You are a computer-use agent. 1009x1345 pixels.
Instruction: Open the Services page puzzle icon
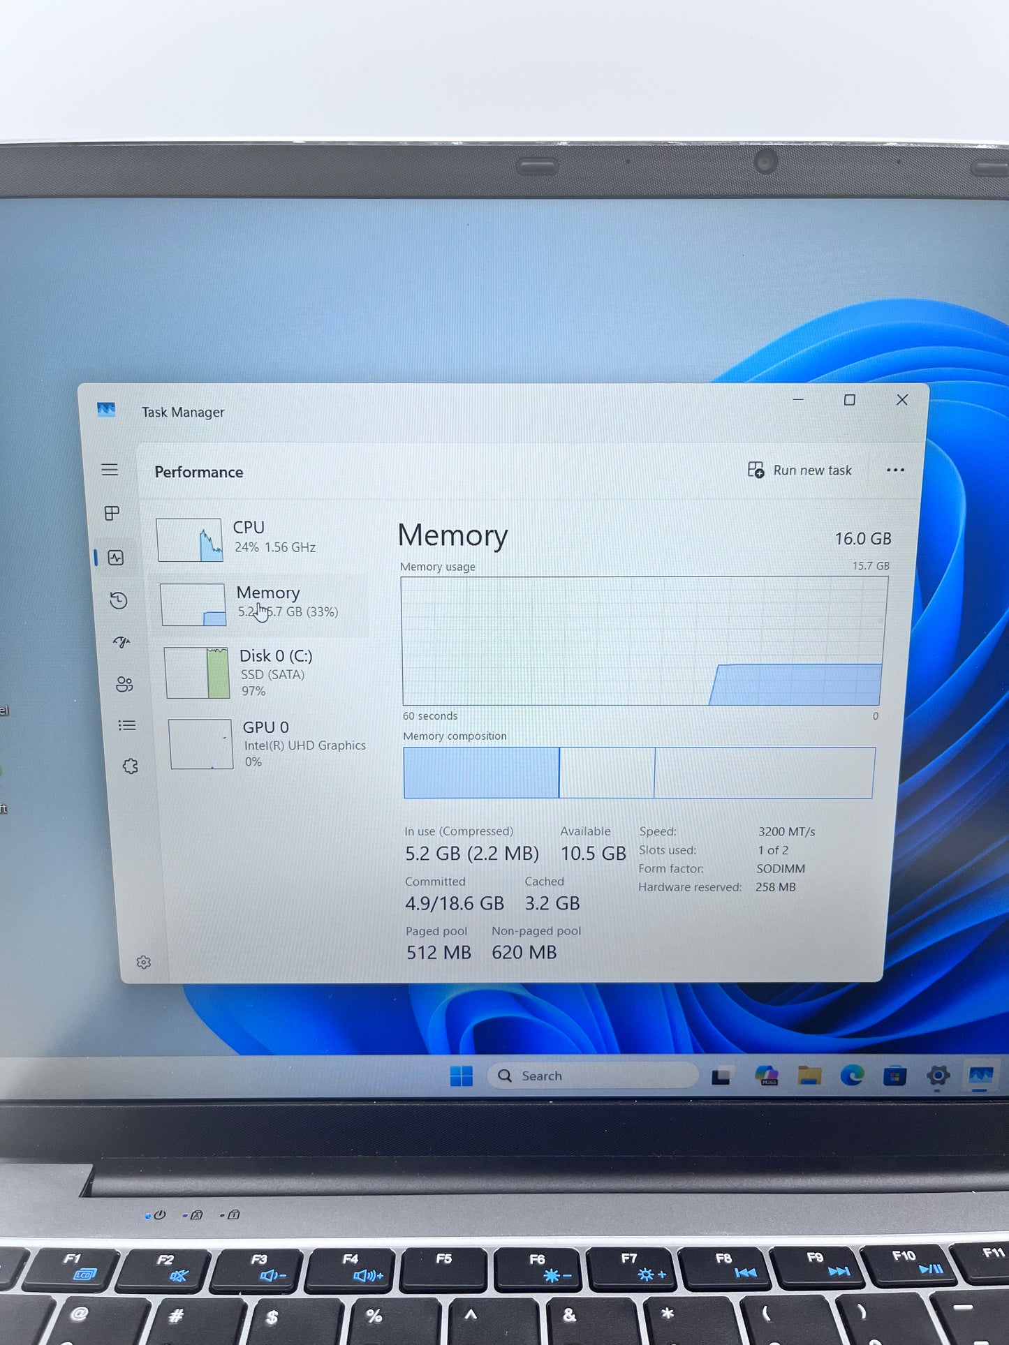pos(131,766)
